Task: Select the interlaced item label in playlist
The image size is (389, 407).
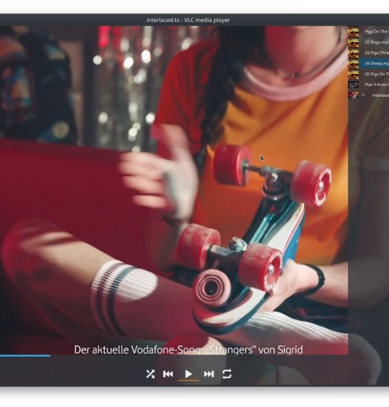Action: click(x=380, y=95)
